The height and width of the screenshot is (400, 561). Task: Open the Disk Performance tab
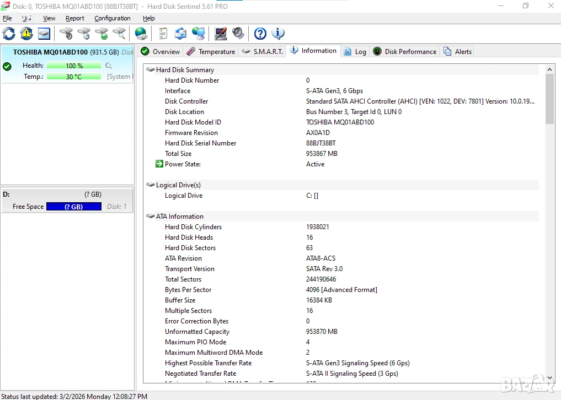pyautogui.click(x=405, y=52)
